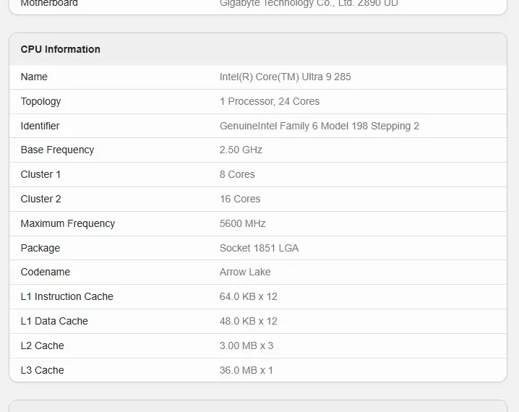Select the Topology row label
519x412 pixels.
(x=40, y=102)
